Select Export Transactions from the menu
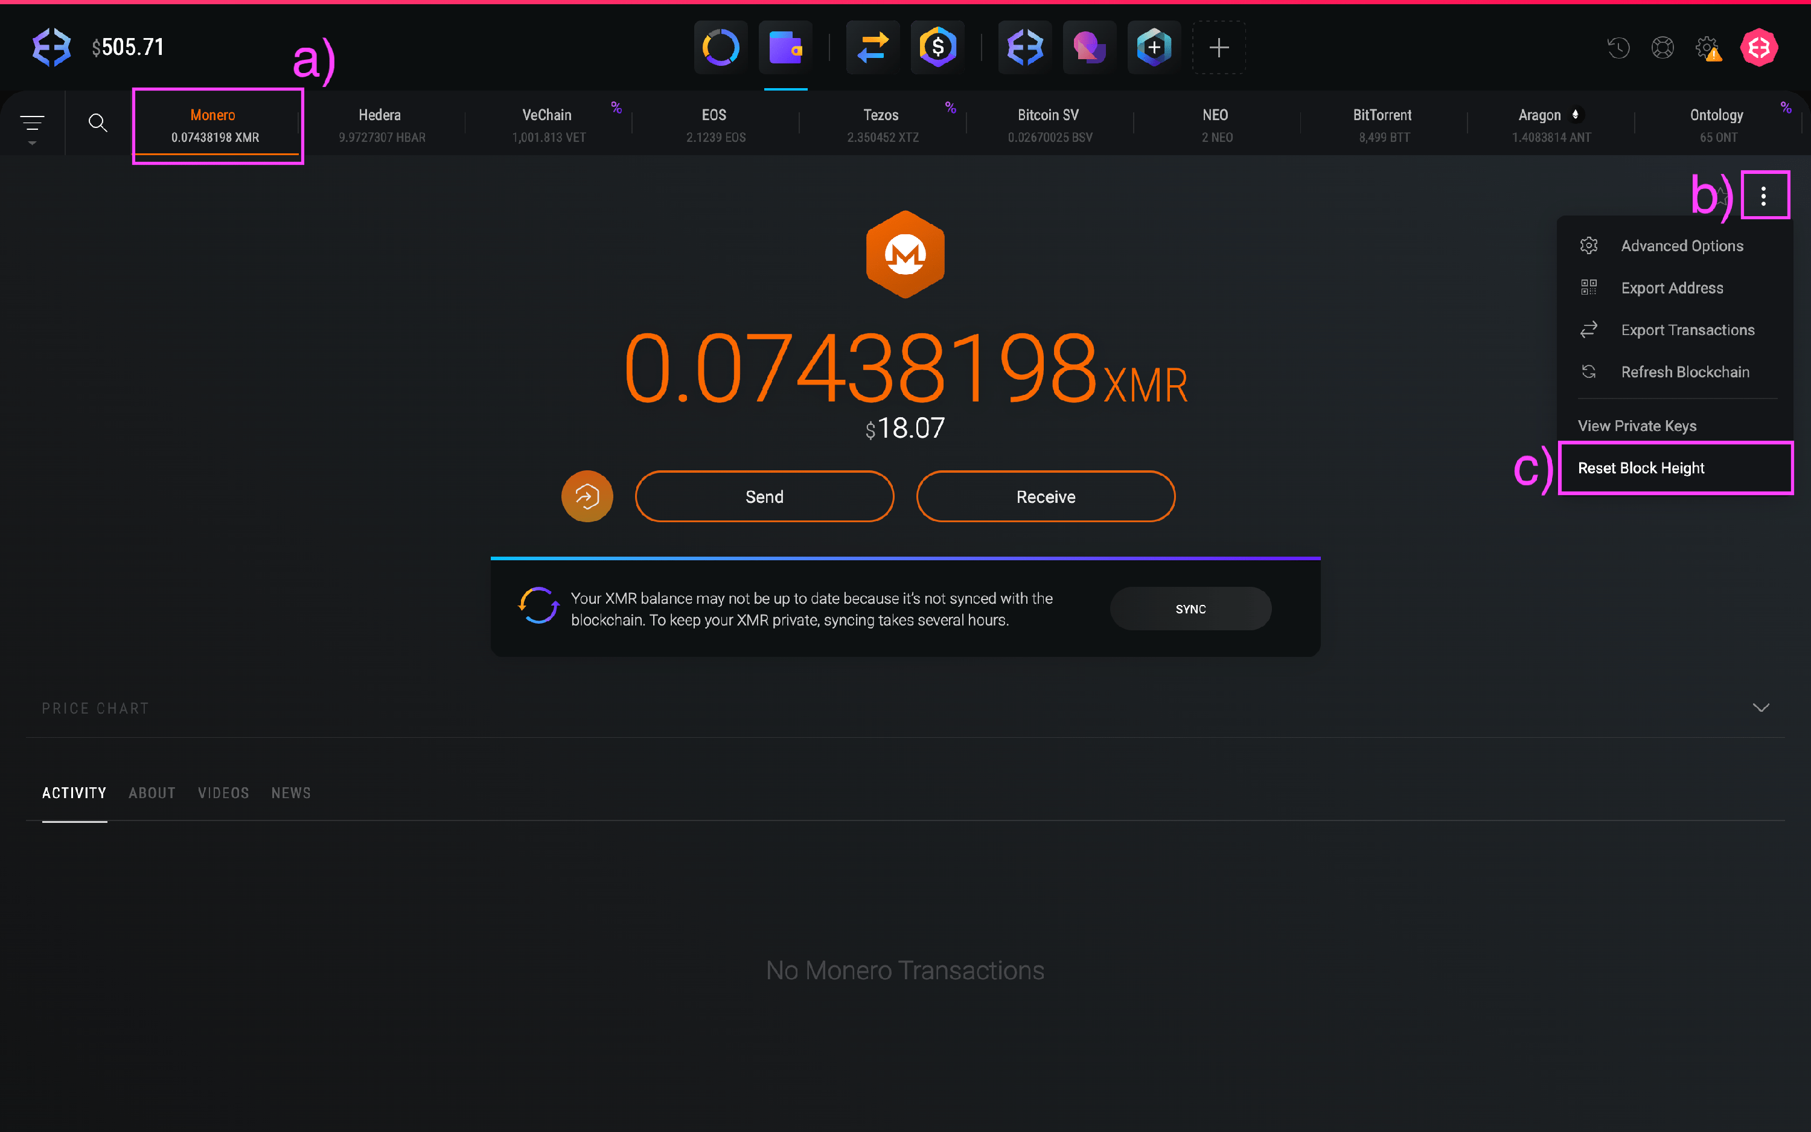Image resolution: width=1811 pixels, height=1132 pixels. coord(1687,330)
